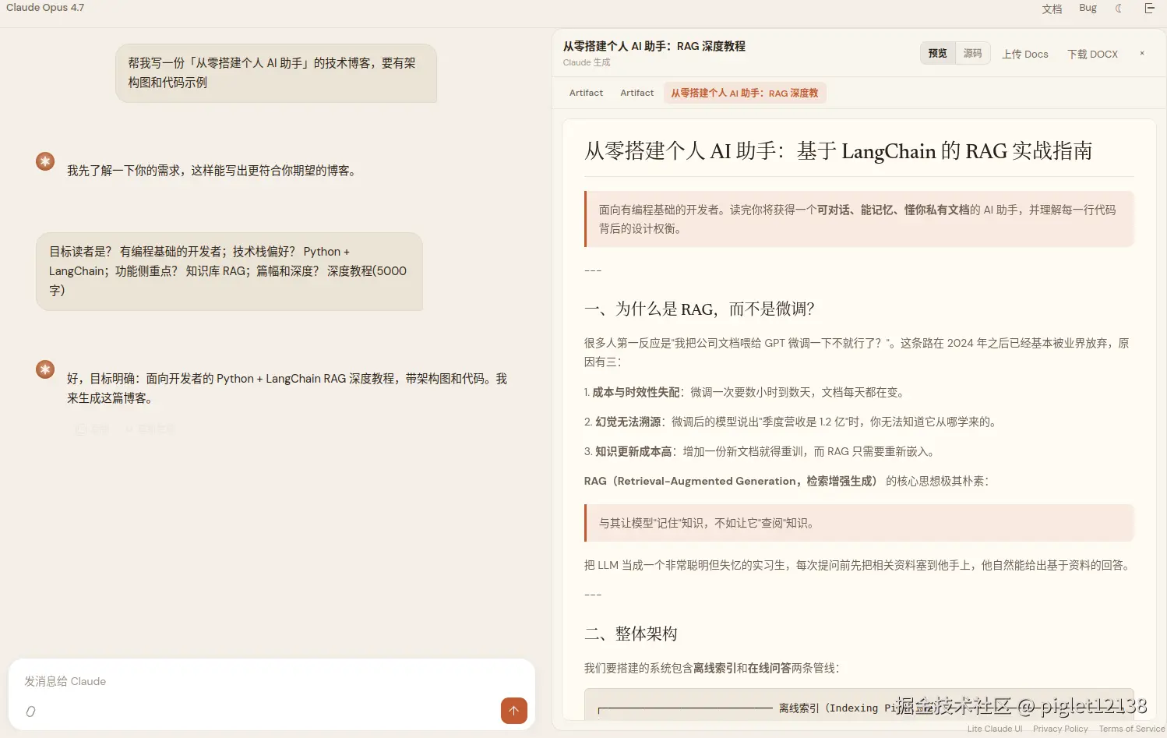This screenshot has height=738, width=1167.
Task: Click the 'Claude 生成' subtitle
Action: tap(587, 62)
